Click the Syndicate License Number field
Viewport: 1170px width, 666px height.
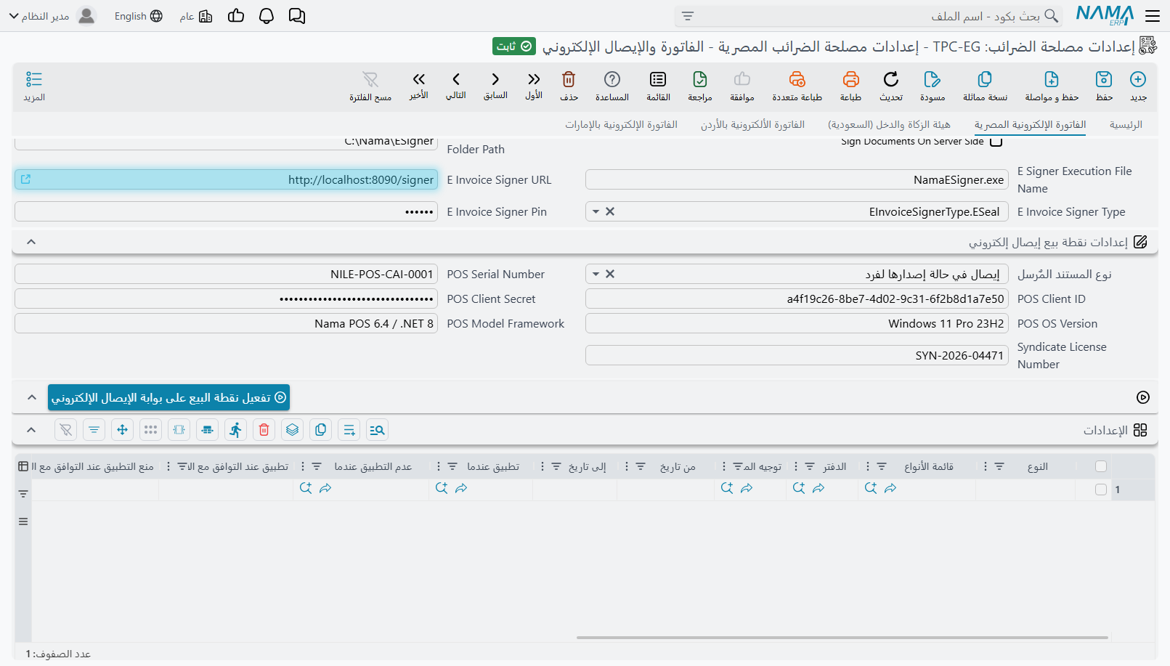coord(797,355)
